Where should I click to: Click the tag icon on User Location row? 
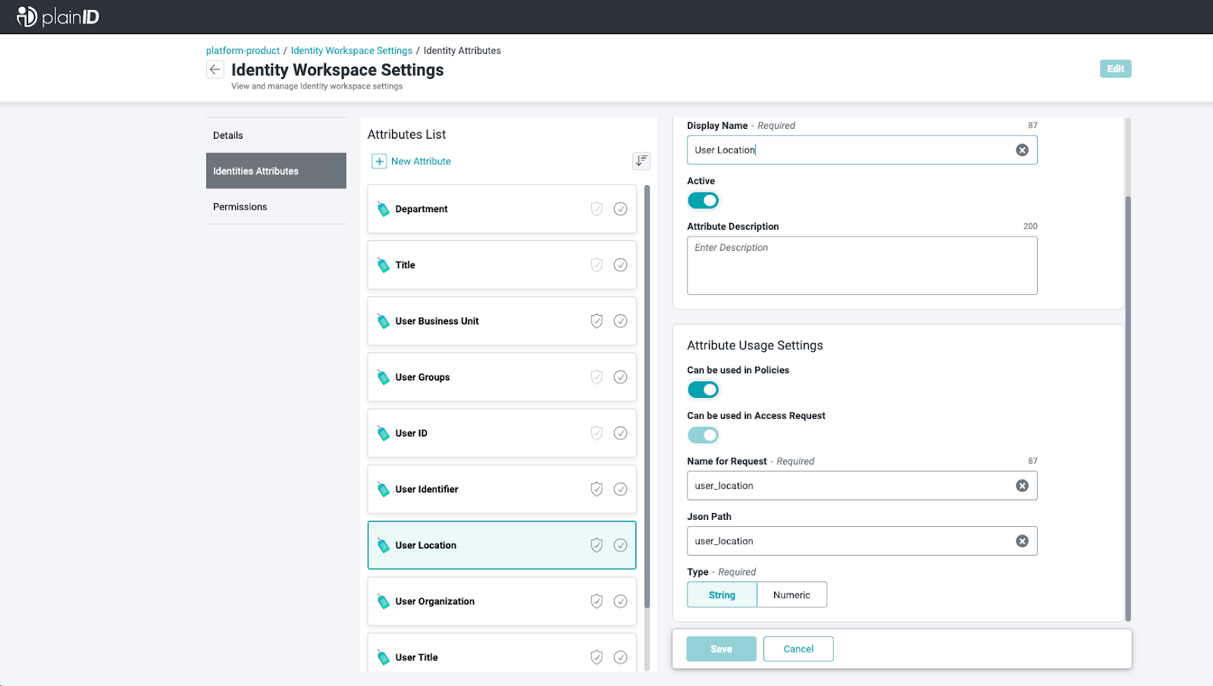(384, 546)
